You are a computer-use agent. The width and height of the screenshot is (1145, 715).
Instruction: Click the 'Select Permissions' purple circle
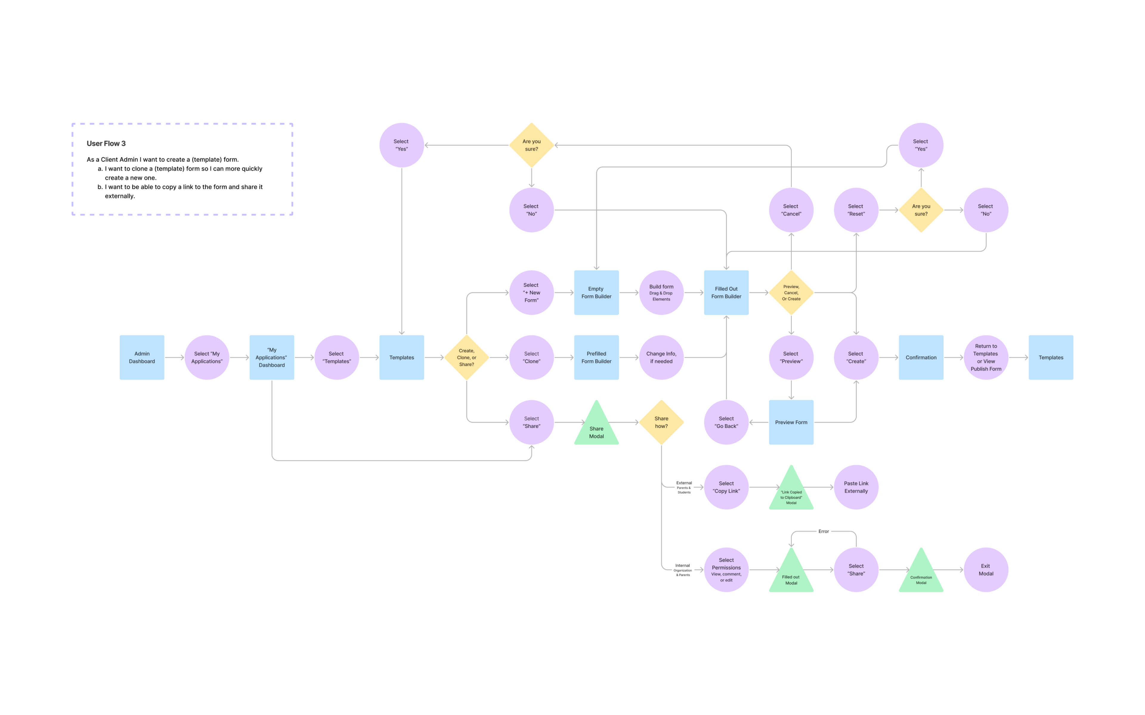[x=726, y=569]
